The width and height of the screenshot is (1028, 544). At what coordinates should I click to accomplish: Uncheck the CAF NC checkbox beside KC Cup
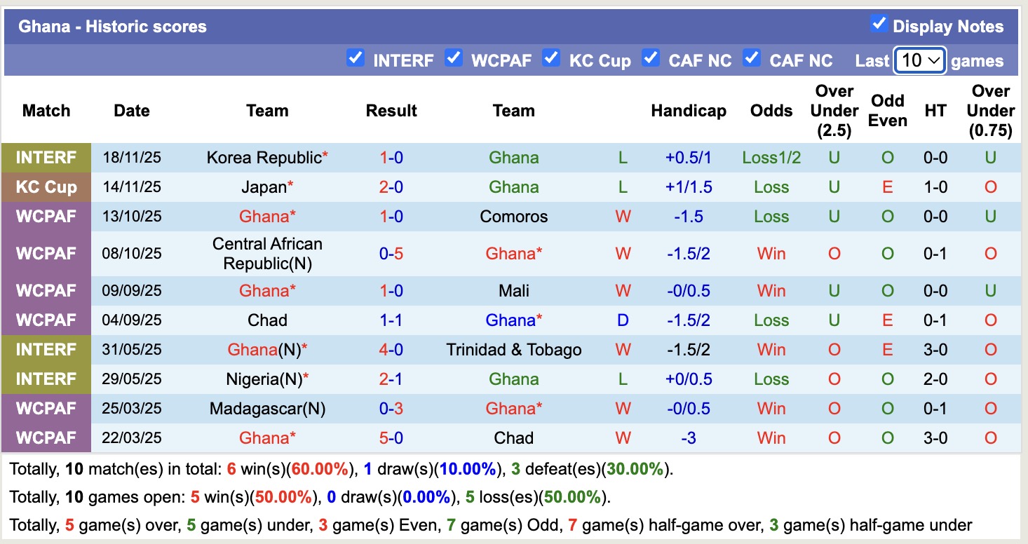pyautogui.click(x=651, y=58)
